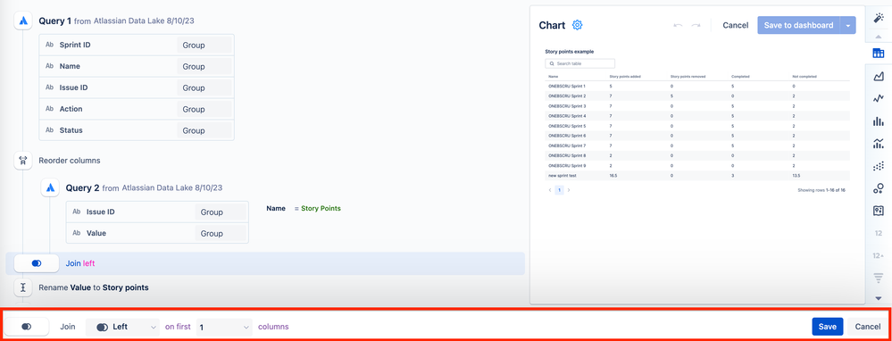Click the Query 1 title
Viewport: 892px width, 341px height.
[55, 21]
